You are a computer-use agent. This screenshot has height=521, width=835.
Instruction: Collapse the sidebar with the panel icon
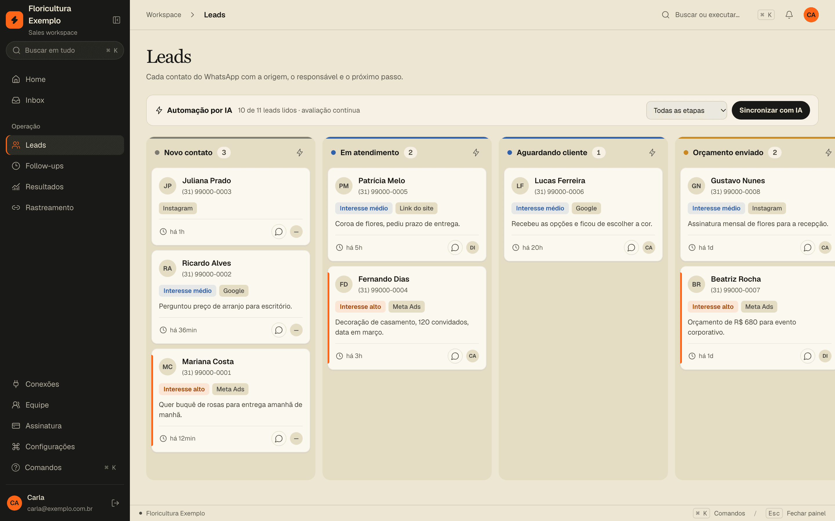[116, 20]
